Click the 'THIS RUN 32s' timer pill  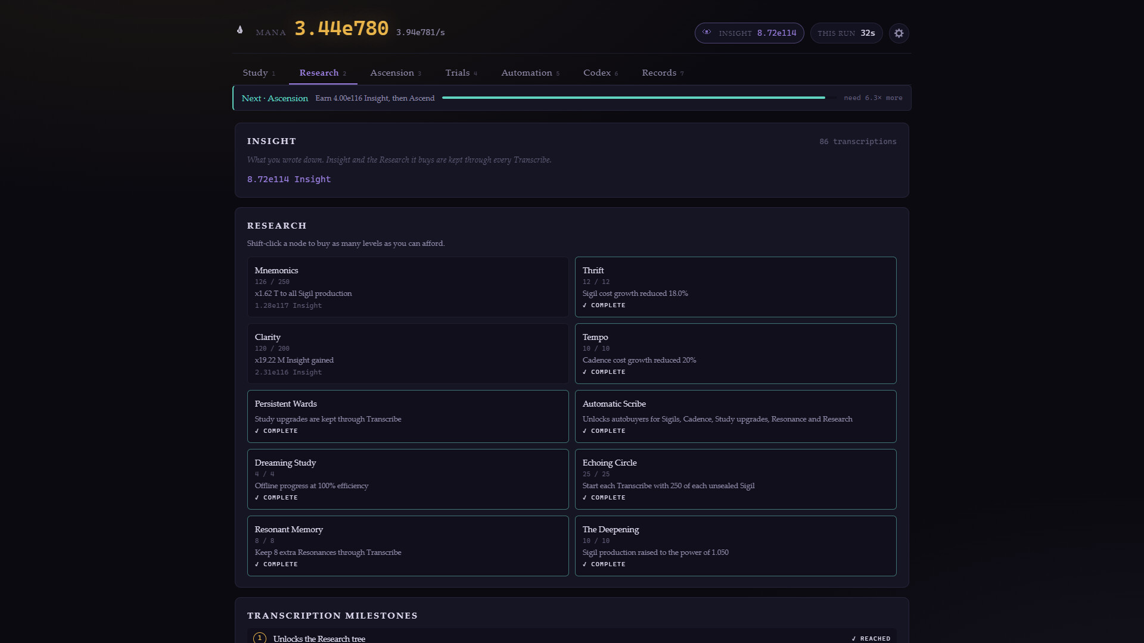click(x=846, y=33)
